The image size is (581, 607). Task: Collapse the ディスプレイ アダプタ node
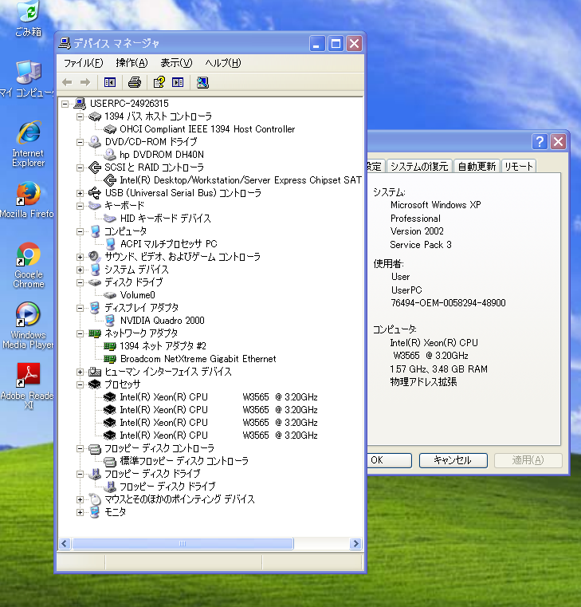tap(80, 308)
